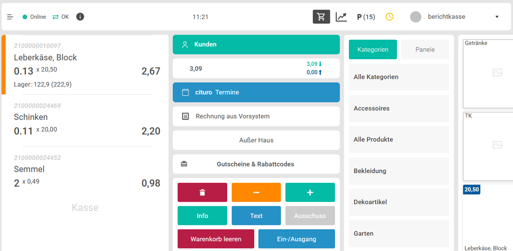Image resolution: width=513 pixels, height=251 pixels.
Task: Select the Kategorien tab
Action: pos(373,49)
